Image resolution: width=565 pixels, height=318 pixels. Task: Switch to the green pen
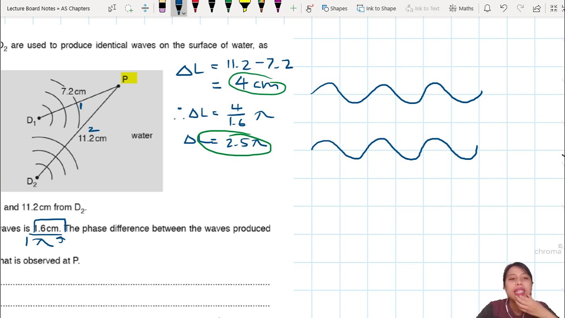228,6
